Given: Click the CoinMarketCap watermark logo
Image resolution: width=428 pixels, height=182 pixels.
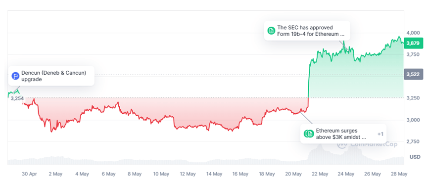Looking at the screenshot, I should tap(367, 144).
